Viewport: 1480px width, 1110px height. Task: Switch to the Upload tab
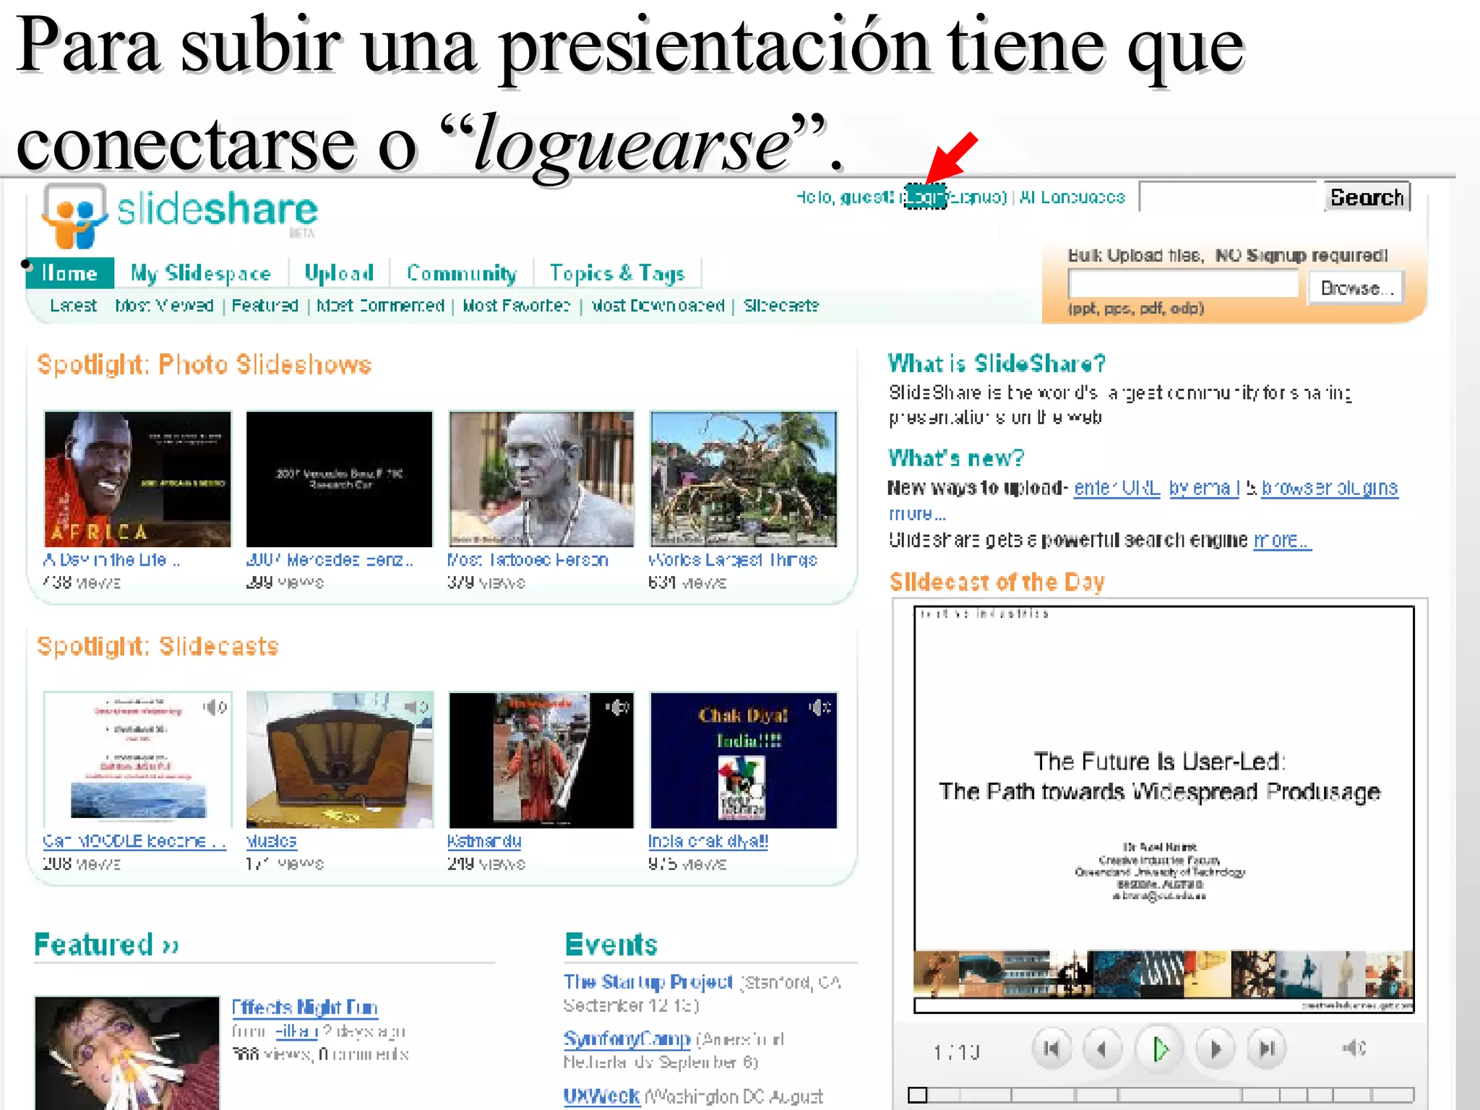(x=339, y=273)
